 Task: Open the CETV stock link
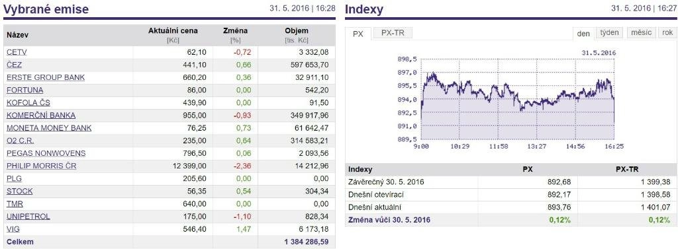17,52
